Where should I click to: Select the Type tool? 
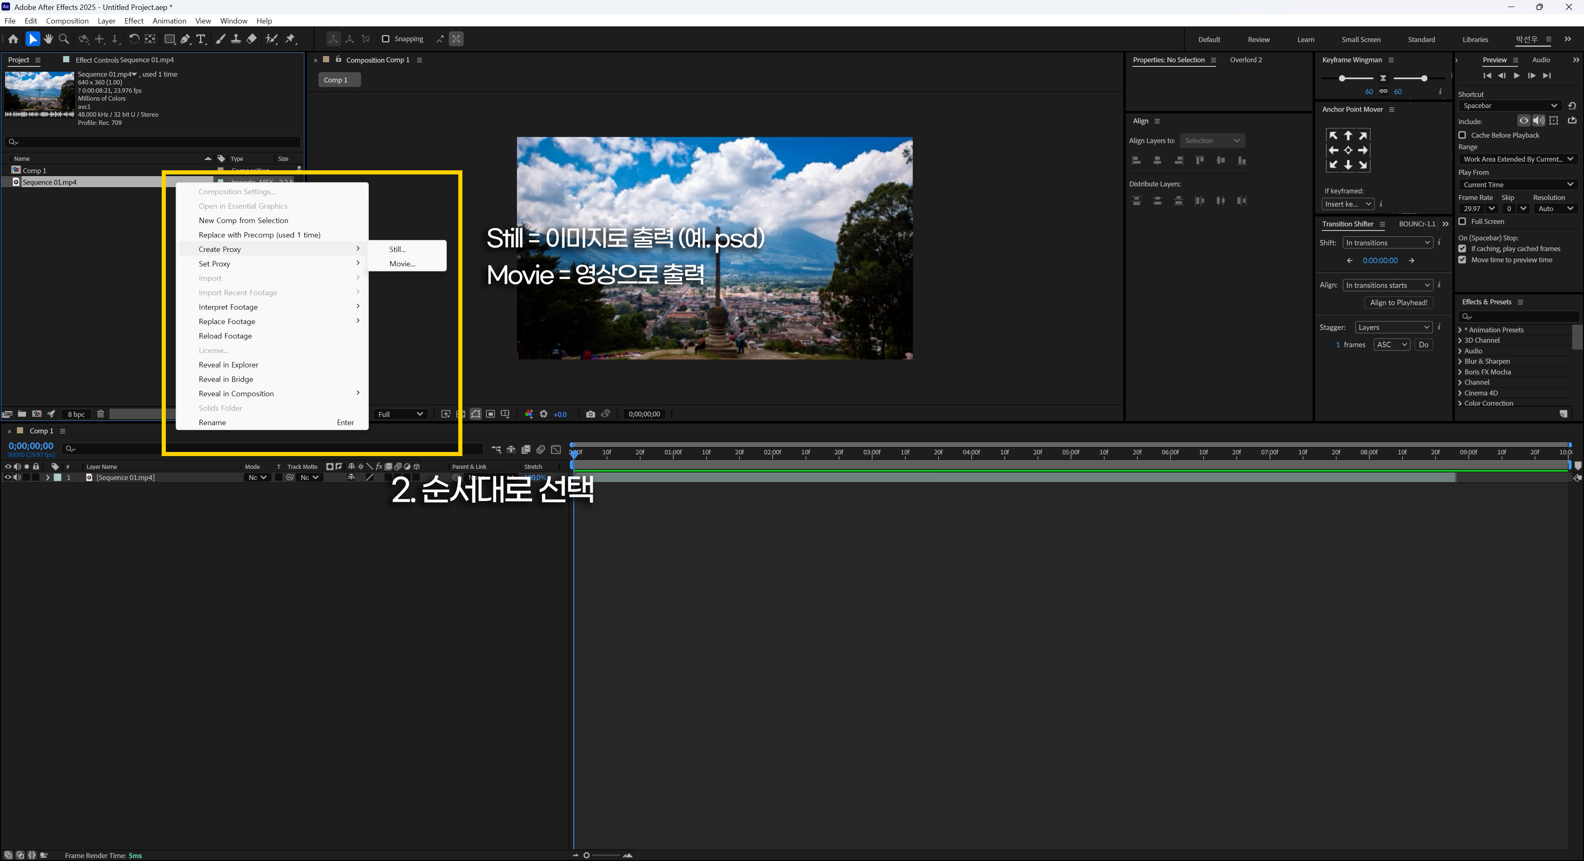201,39
